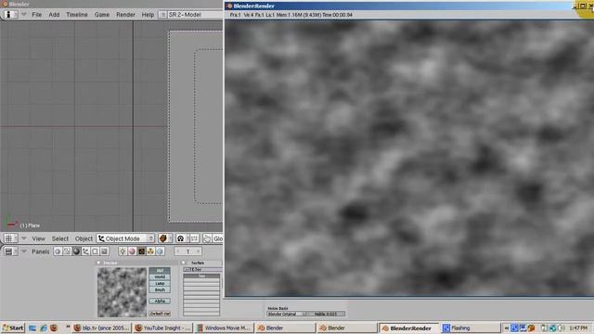This screenshot has width=594, height=334.
Task: Switch to Logic context button
Action: pyautogui.click(x=58, y=251)
